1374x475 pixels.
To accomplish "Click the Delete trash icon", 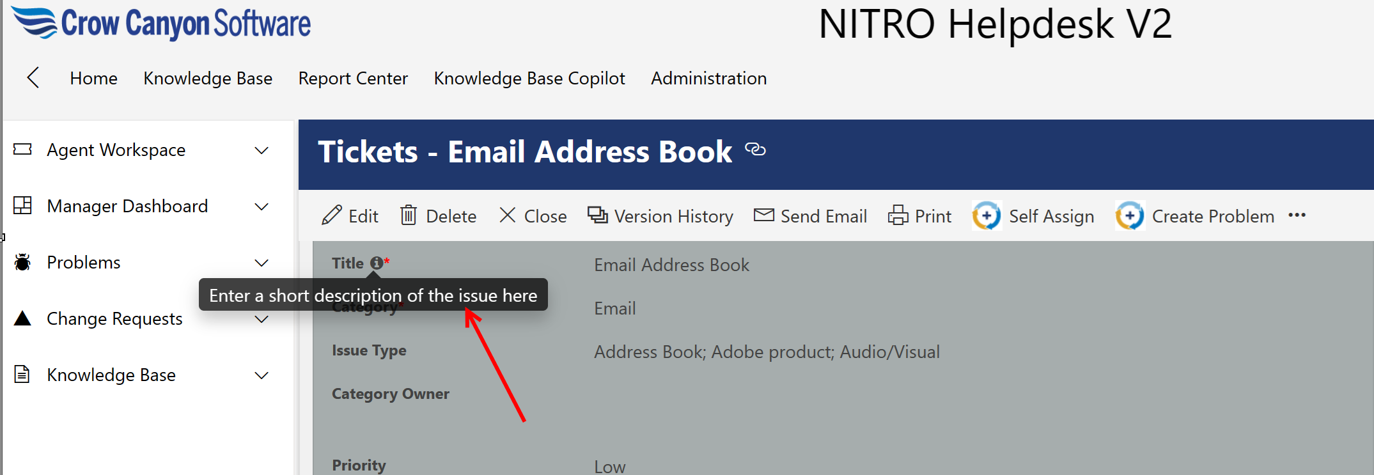I will click(x=409, y=215).
